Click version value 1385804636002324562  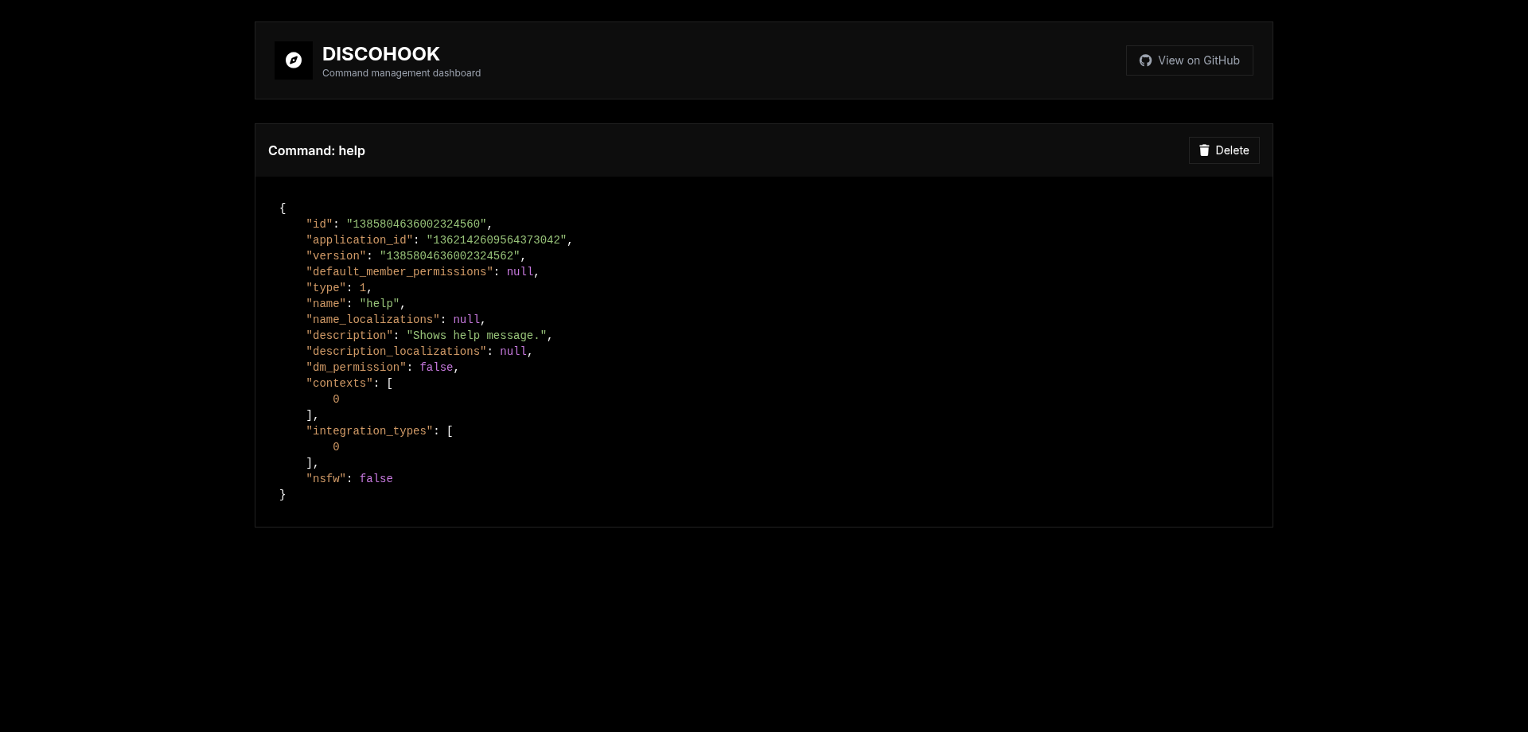(x=450, y=256)
